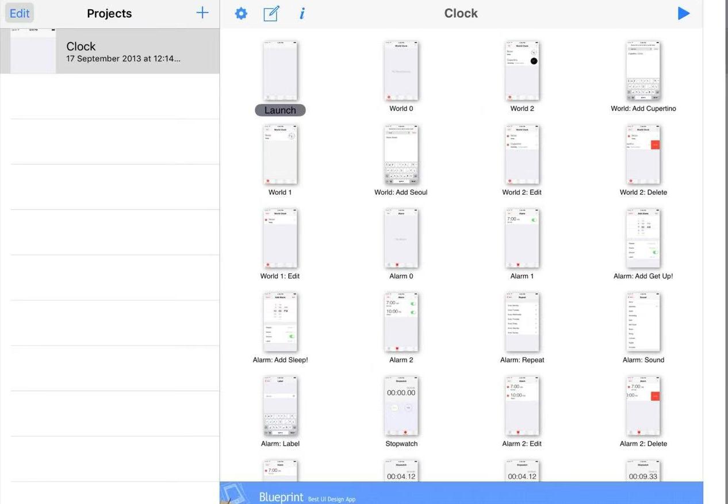This screenshot has height=504, width=728.
Task: Open the Alarm 2: Edit thumbnail
Action: [x=522, y=406]
